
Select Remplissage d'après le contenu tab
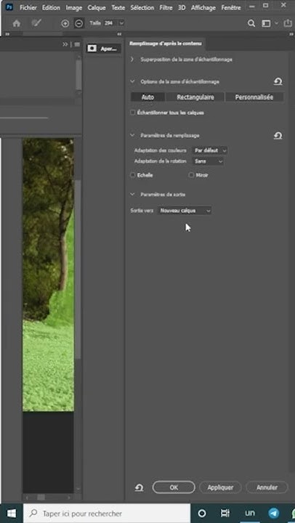point(166,44)
